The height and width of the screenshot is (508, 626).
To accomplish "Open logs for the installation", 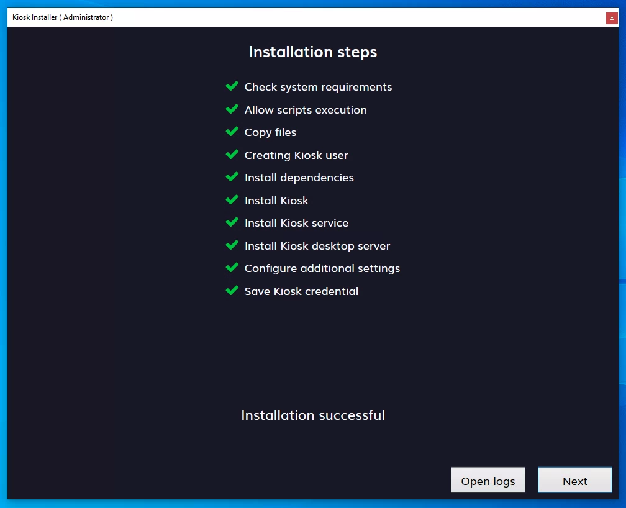I will 488,480.
